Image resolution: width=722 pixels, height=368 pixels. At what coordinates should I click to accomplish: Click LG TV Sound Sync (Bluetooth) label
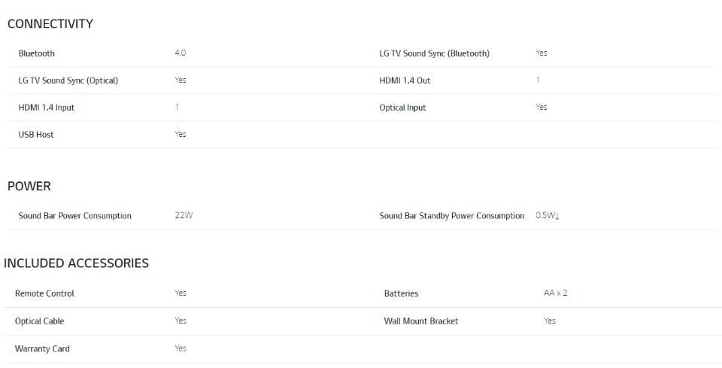point(434,53)
